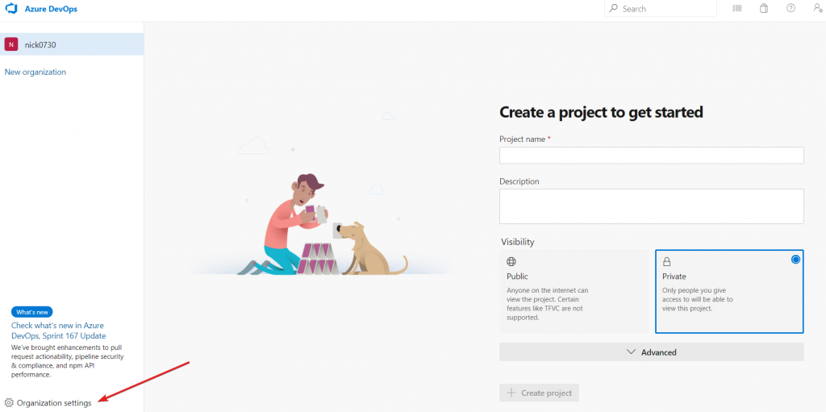Click the New organization link
This screenshot has height=412, width=826.
coord(35,73)
